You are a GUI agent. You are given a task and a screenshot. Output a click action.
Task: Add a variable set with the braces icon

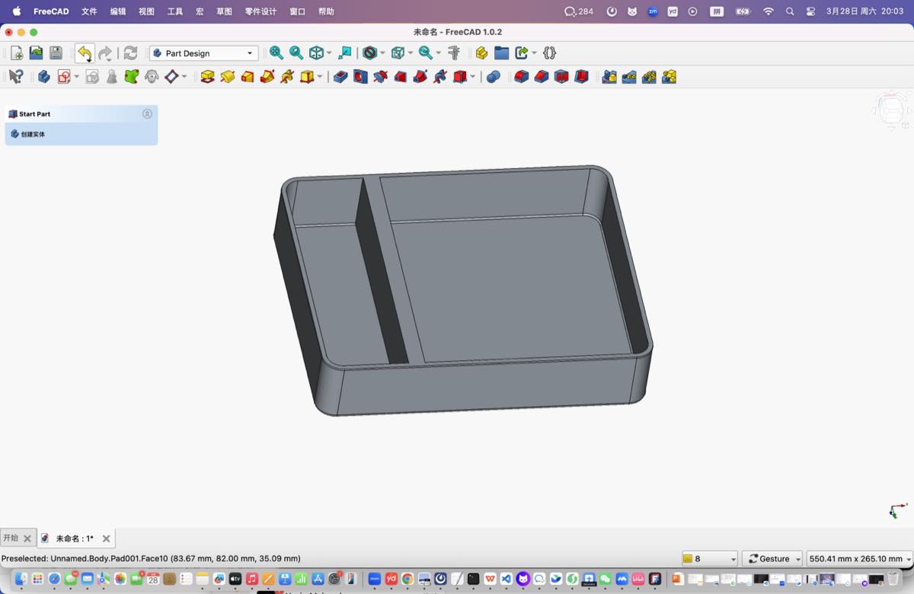click(550, 53)
